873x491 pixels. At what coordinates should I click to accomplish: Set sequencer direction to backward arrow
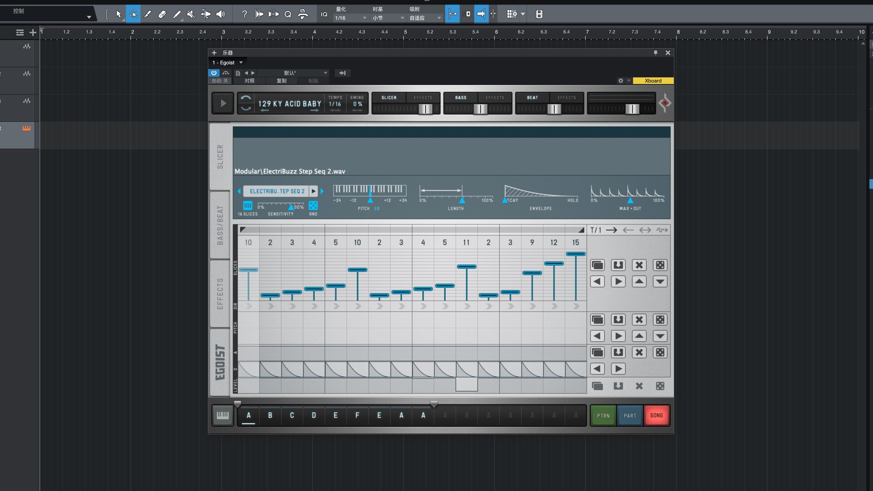[628, 230]
